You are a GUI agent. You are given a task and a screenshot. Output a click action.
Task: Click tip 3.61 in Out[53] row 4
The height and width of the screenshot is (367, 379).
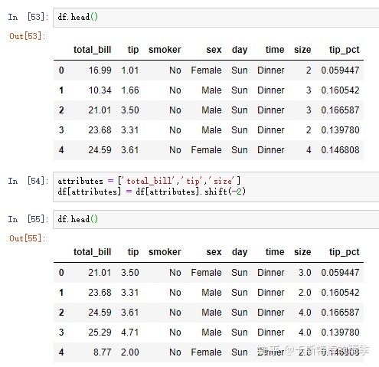[130, 150]
